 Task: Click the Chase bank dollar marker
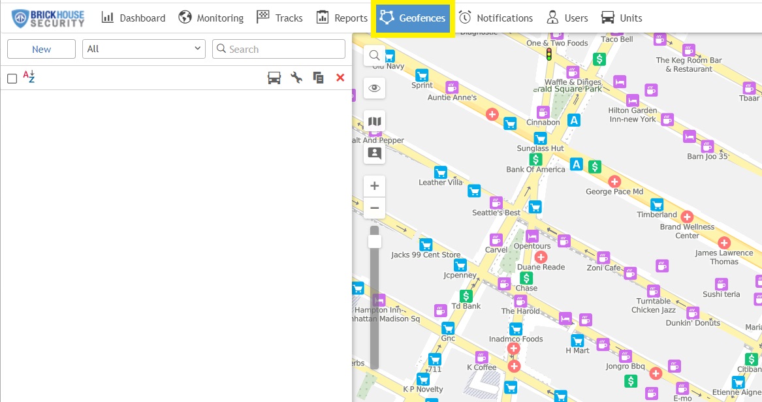coord(526,278)
